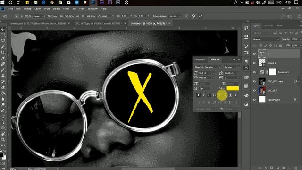Open the File menu
Viewport: 302px width, 170px height.
pyautogui.click(x=10, y=9)
